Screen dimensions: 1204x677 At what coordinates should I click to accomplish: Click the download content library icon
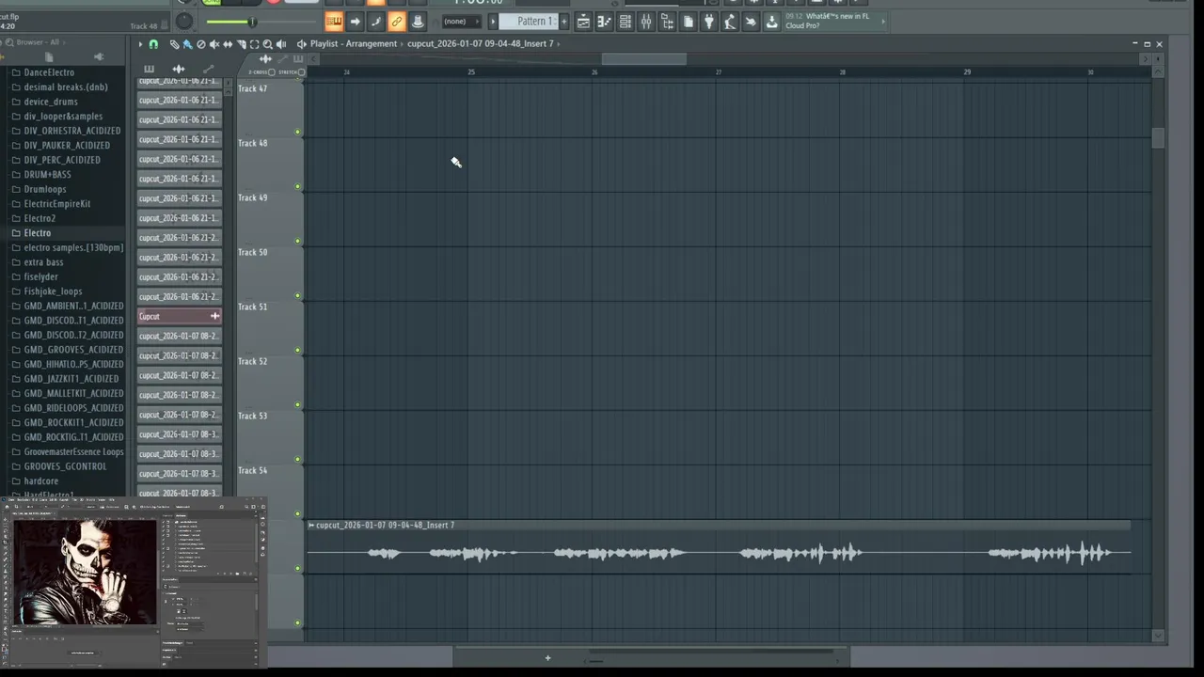[x=772, y=22]
